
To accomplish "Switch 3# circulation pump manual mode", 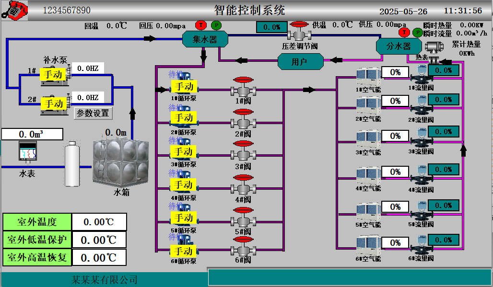I will pyautogui.click(x=184, y=151).
